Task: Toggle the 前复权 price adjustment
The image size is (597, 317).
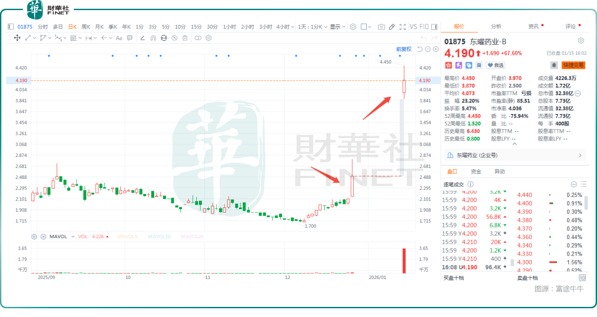Action: coord(404,49)
